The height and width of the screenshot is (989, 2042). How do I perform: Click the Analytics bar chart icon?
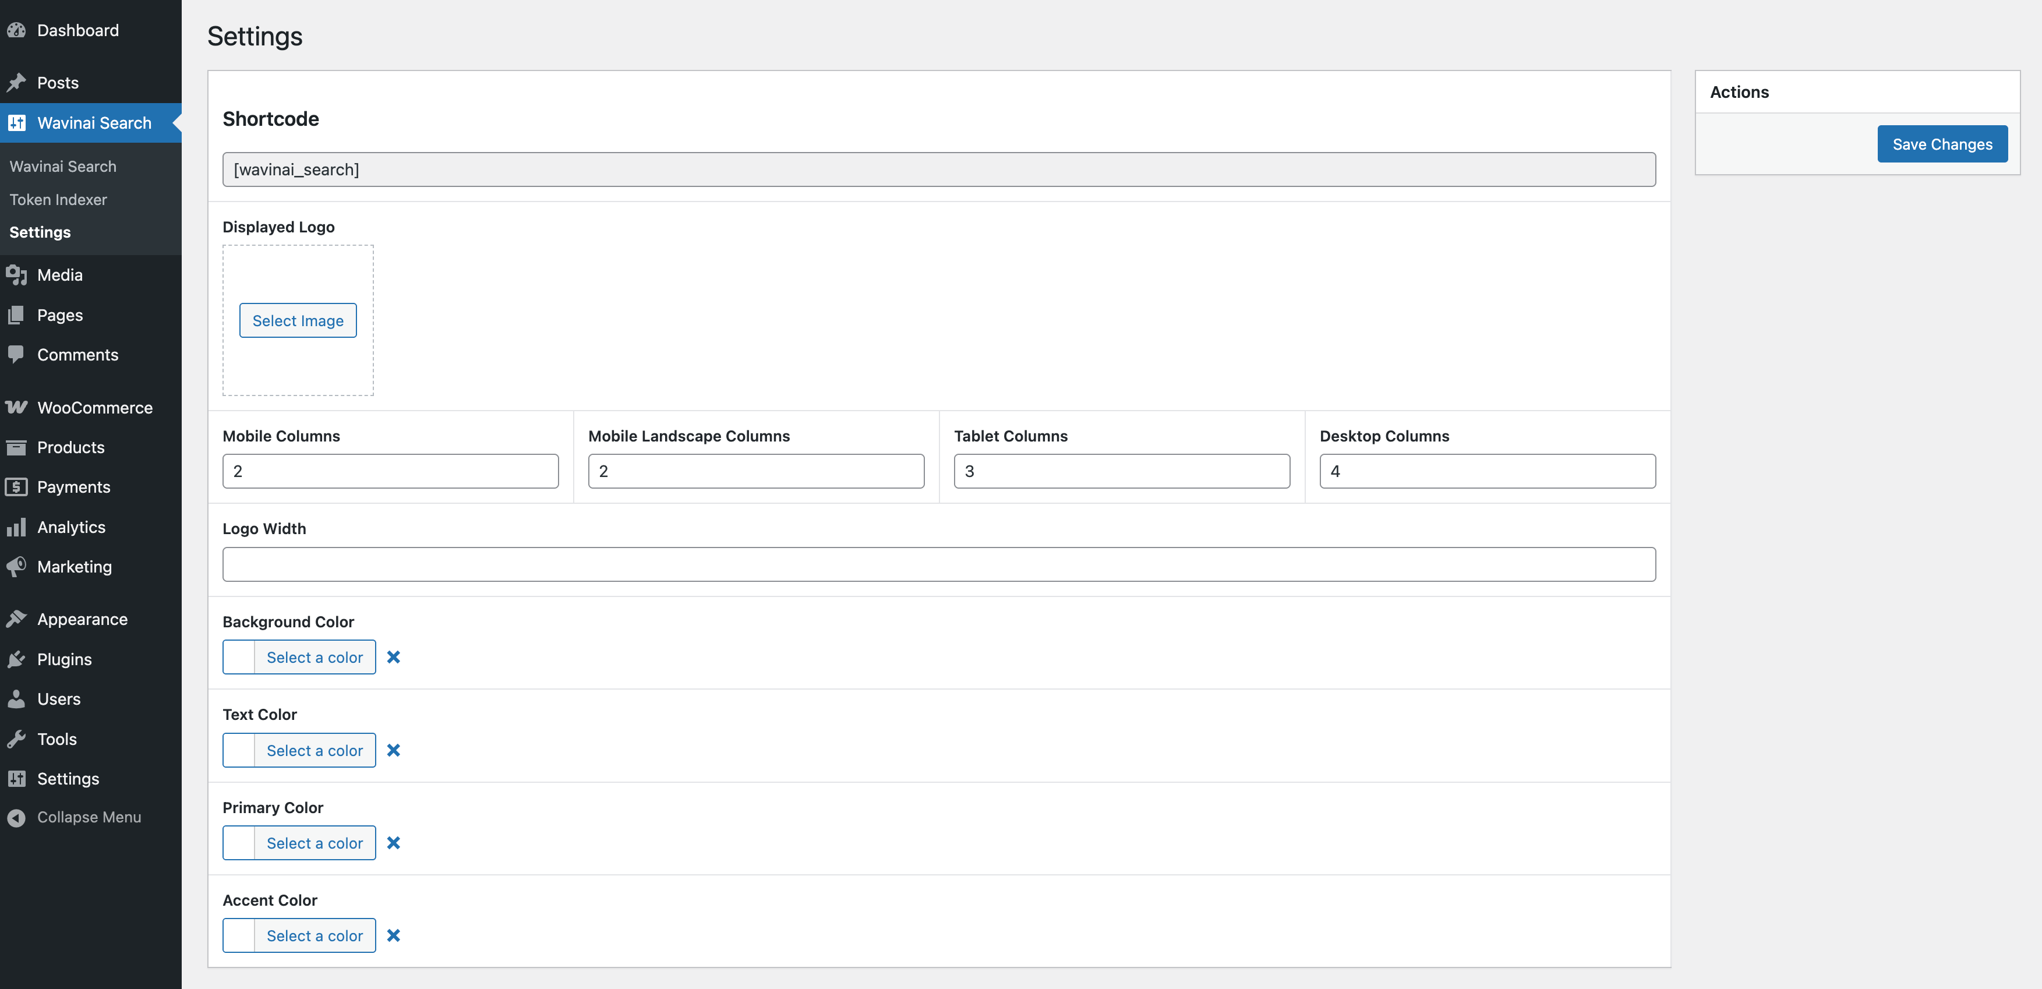point(17,527)
